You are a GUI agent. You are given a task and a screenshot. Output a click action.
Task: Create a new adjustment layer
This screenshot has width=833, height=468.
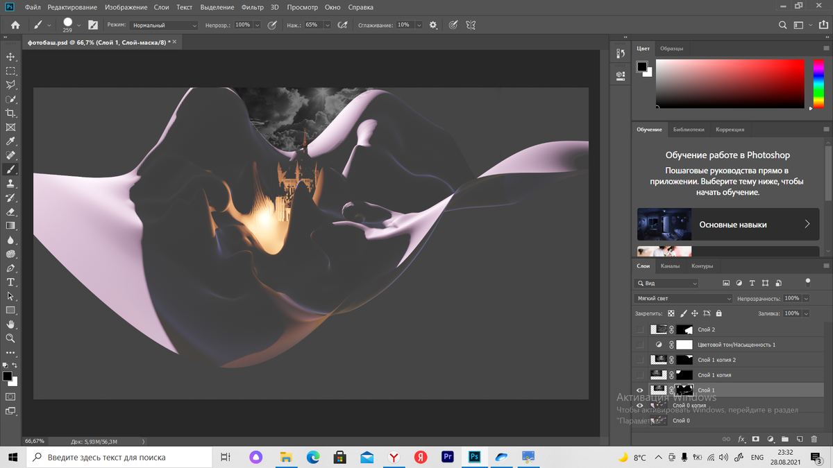coord(771,439)
